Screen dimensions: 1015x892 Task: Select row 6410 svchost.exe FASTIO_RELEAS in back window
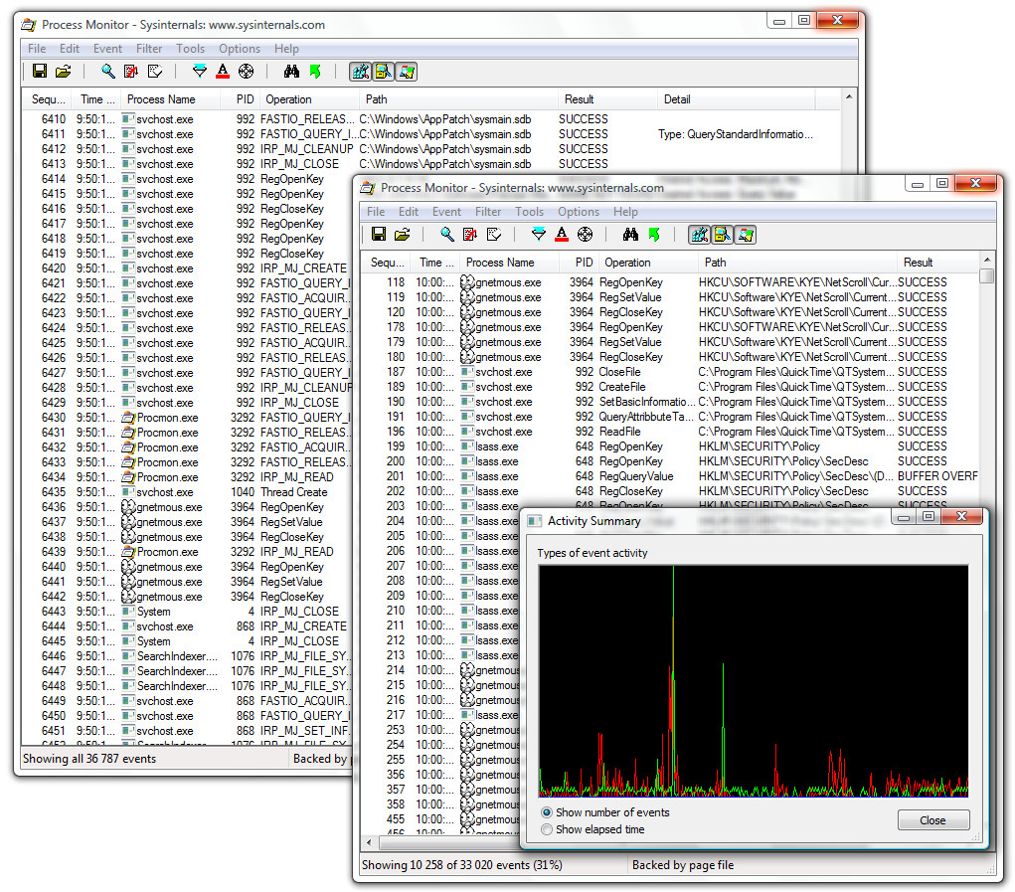(x=430, y=119)
